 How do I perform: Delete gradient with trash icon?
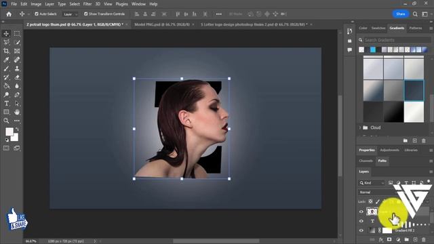(424, 141)
